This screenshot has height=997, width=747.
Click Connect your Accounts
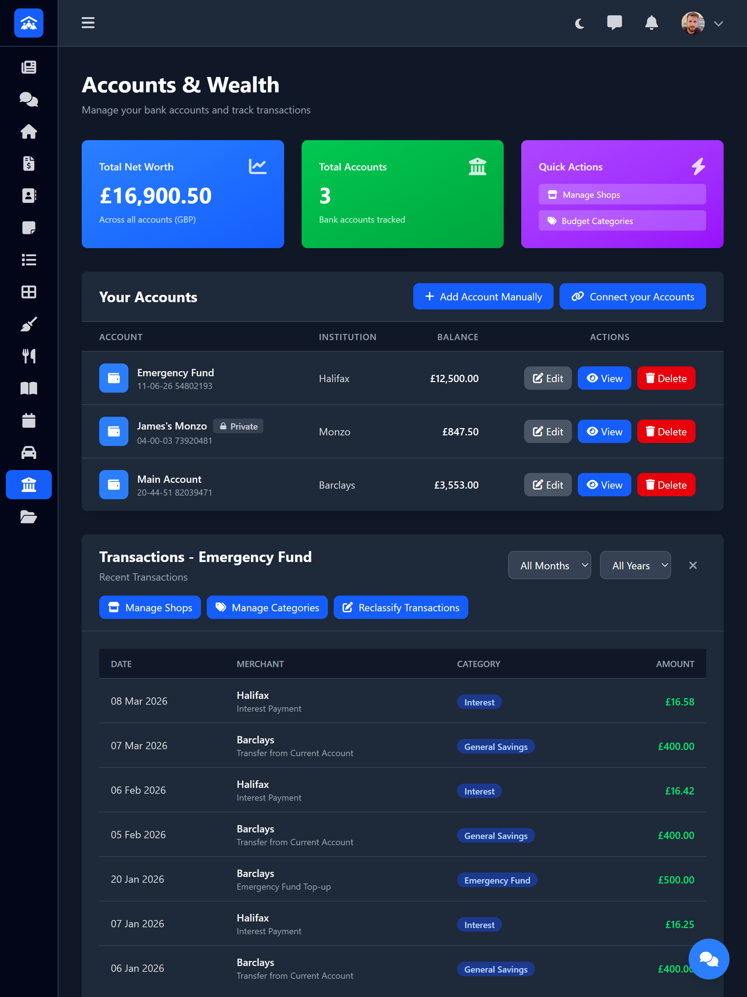[x=632, y=296]
